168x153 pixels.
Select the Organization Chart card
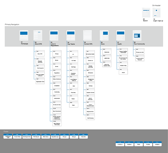point(40,81)
